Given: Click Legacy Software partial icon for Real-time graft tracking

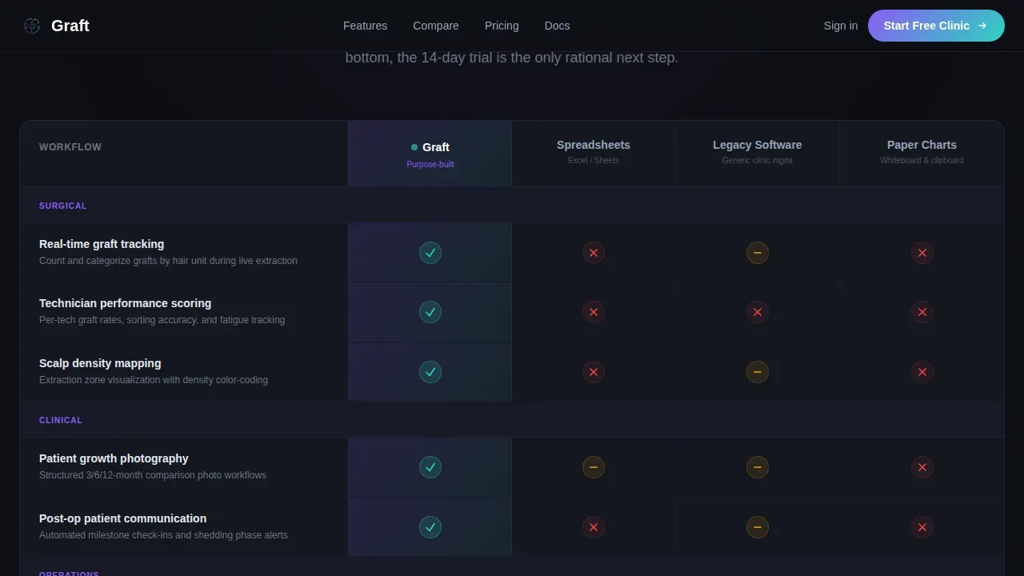Looking at the screenshot, I should pyautogui.click(x=758, y=253).
